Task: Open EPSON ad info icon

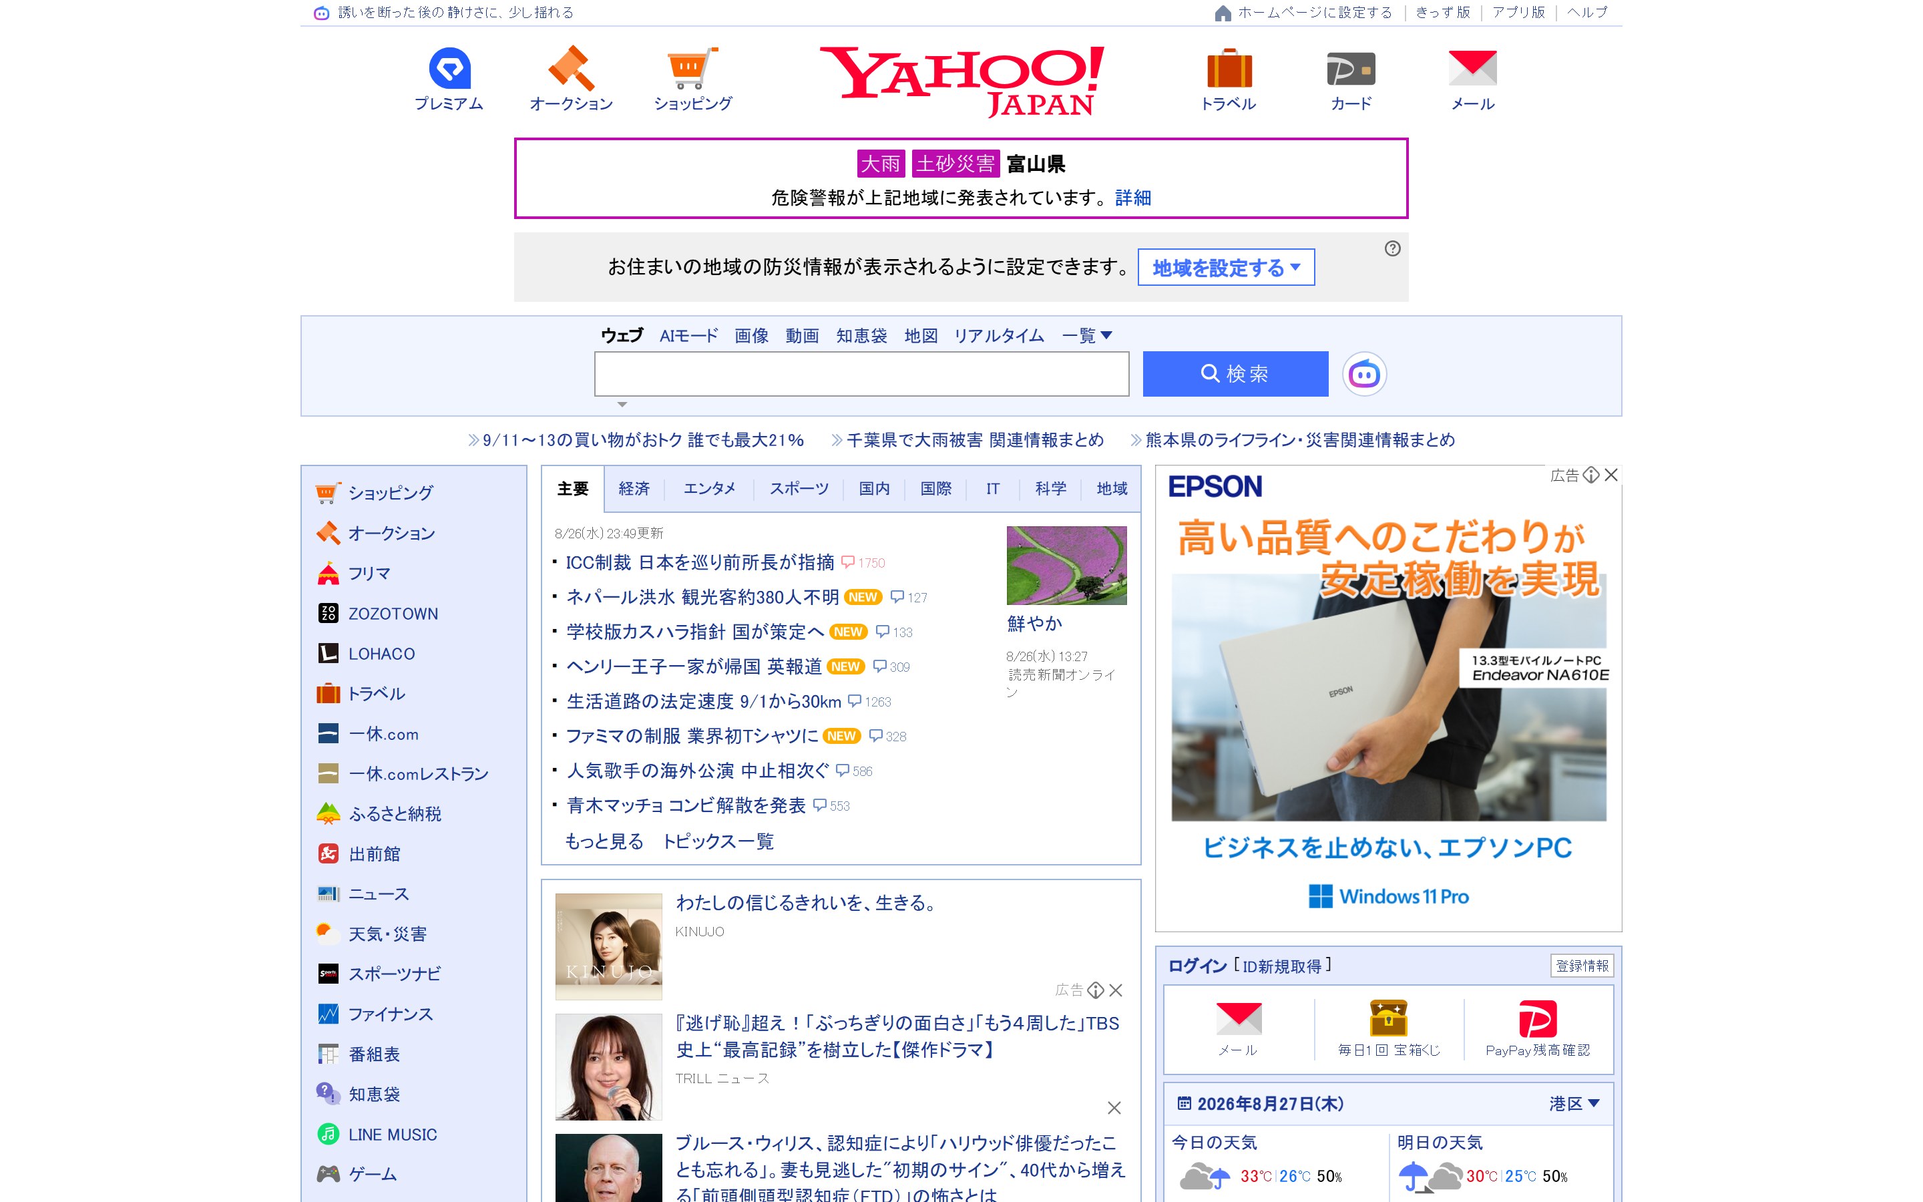Action: 1591,475
